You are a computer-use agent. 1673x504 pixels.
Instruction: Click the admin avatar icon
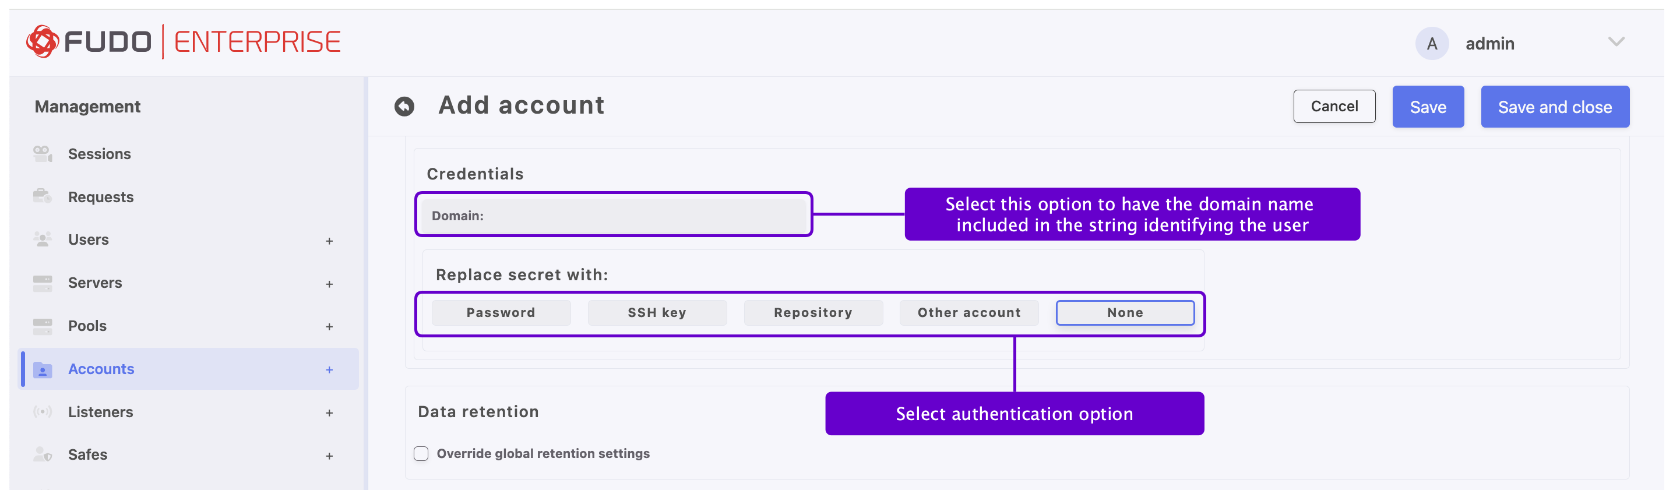click(1431, 44)
